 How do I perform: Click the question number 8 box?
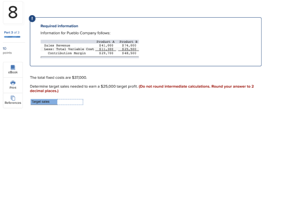[x=13, y=13]
